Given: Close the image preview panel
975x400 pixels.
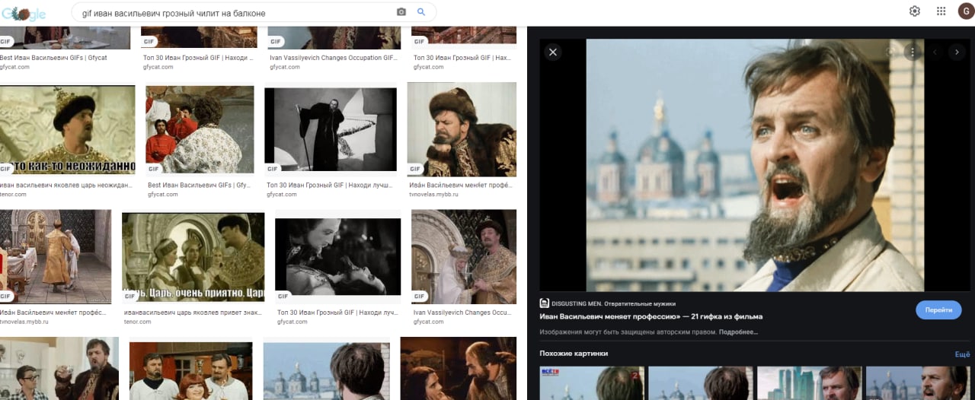Looking at the screenshot, I should (553, 52).
